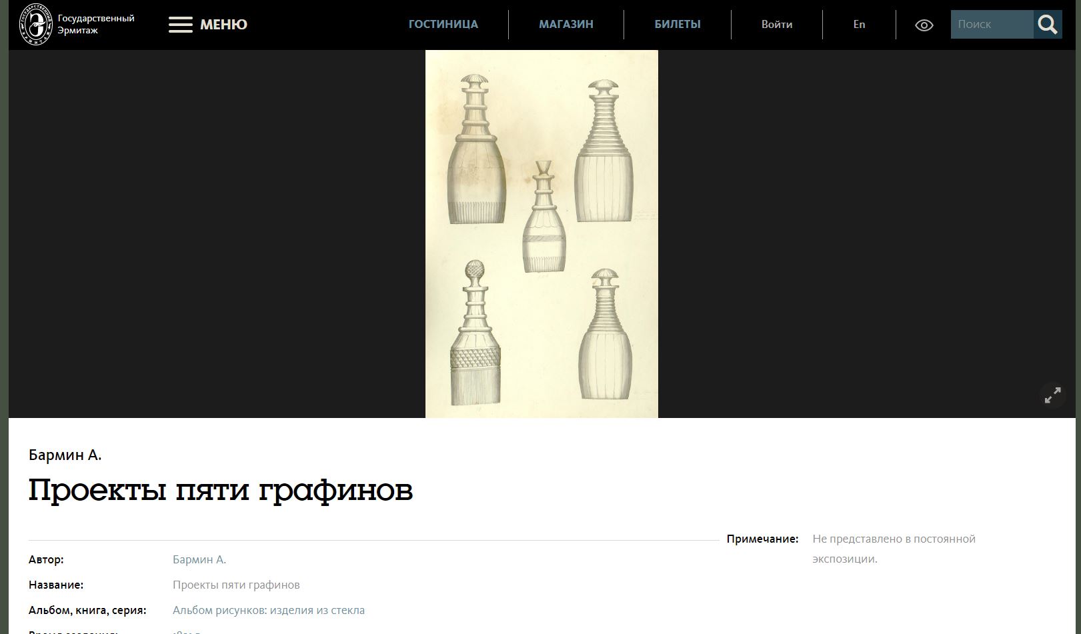Image resolution: width=1081 pixels, height=634 pixels.
Task: Click the Бармин А. name above the title
Action: tap(65, 455)
